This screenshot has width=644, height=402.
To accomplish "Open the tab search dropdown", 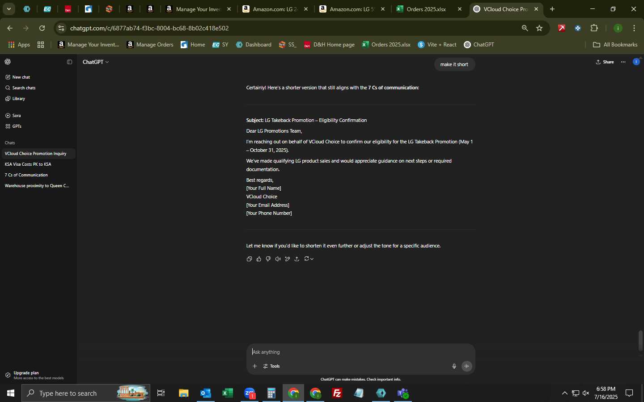I will coord(8,9).
